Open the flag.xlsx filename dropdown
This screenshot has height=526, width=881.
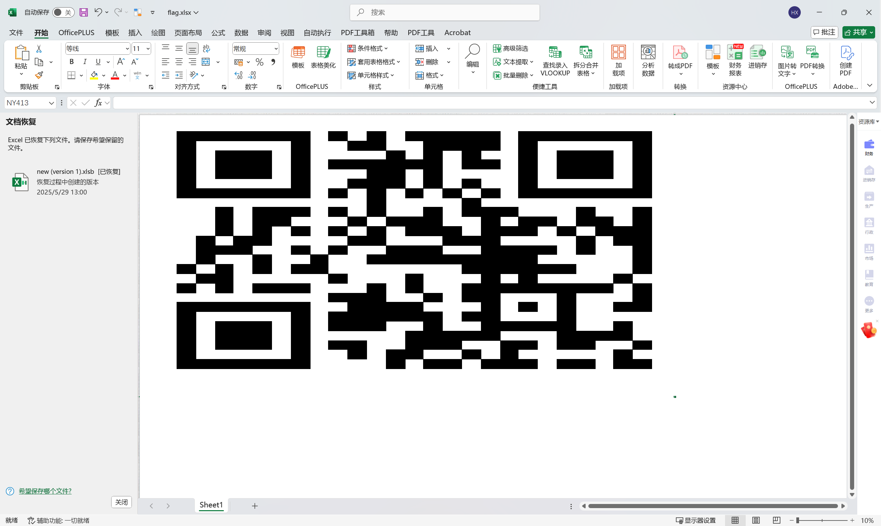pyautogui.click(x=183, y=12)
